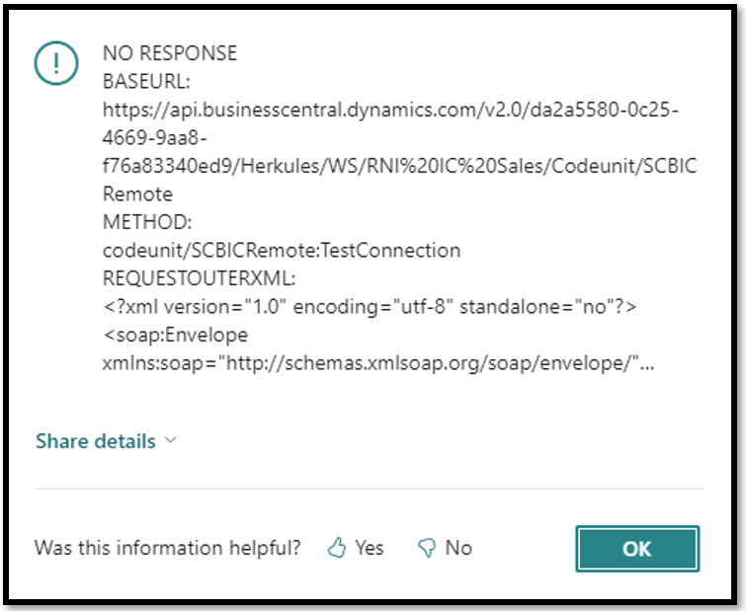This screenshot has height=611, width=746.
Task: Select the Yes feedback label
Action: (370, 548)
